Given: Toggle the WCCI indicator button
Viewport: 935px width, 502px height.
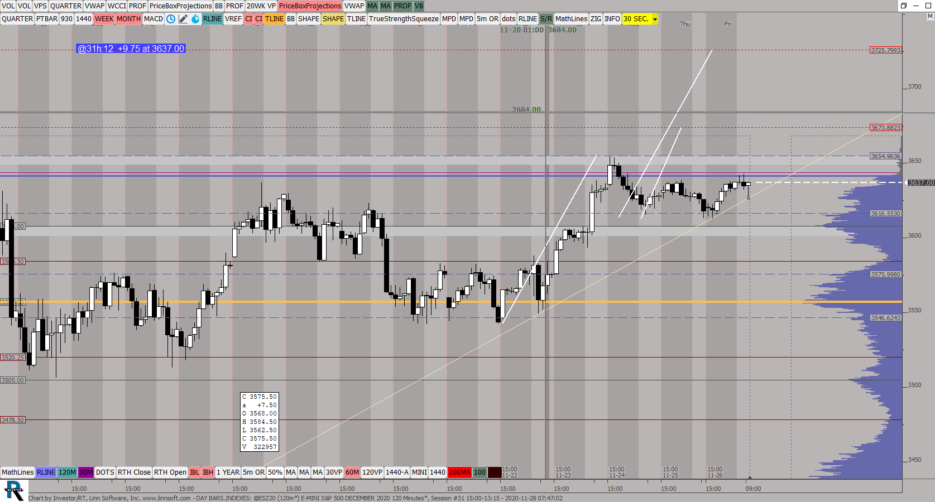Looking at the screenshot, I should coord(117,6).
